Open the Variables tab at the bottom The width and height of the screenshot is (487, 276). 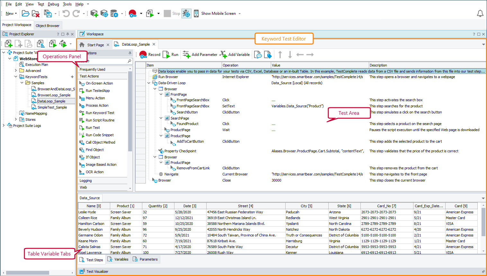click(118, 259)
